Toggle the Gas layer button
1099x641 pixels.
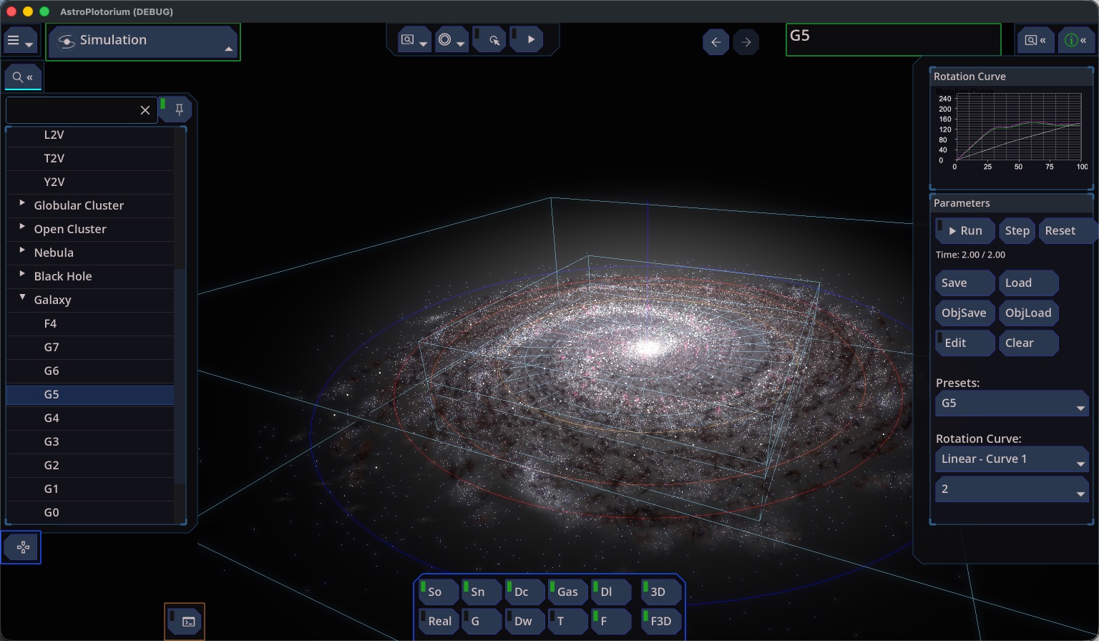567,592
